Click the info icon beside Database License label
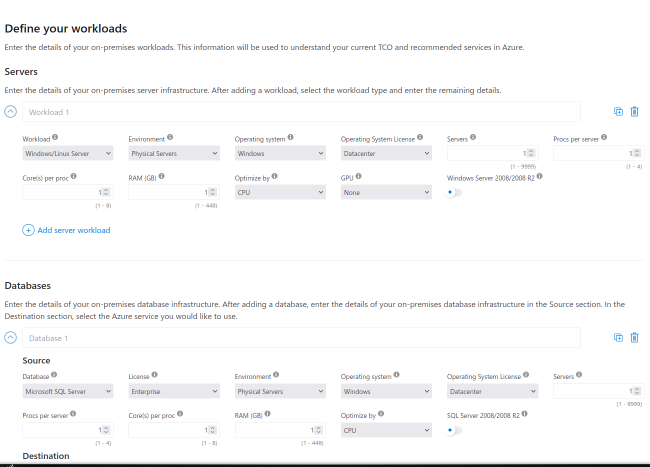 [154, 374]
